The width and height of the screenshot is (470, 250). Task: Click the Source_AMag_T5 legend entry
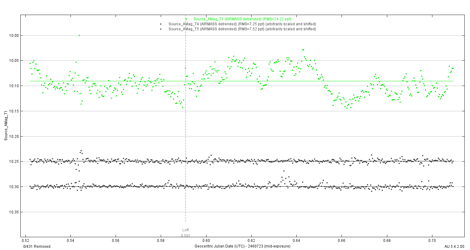point(242,29)
